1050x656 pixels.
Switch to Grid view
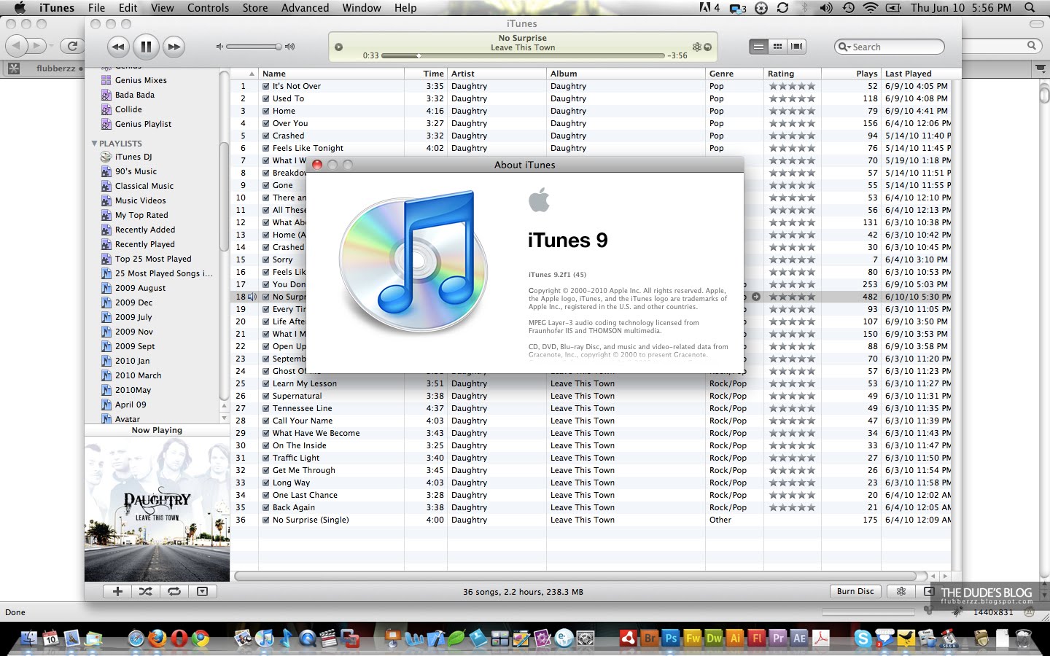coord(777,46)
